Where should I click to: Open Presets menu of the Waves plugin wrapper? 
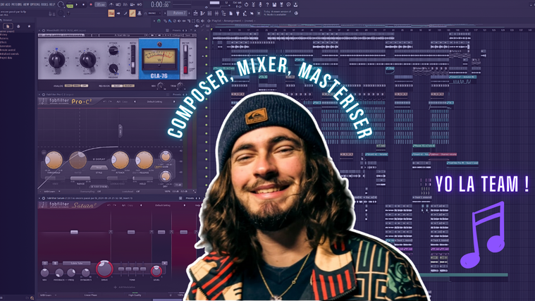click(177, 30)
